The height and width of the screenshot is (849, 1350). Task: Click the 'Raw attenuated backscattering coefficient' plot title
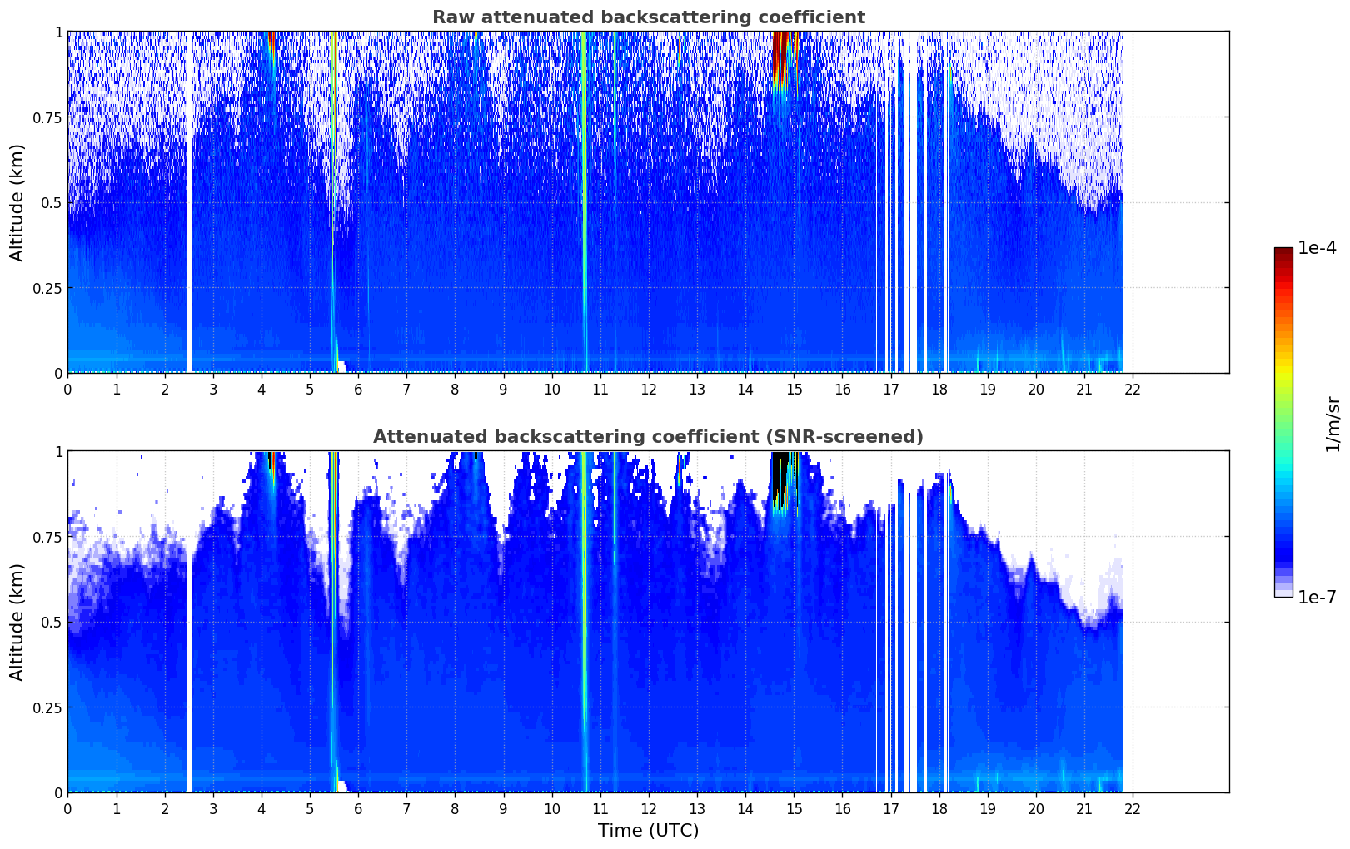point(648,17)
